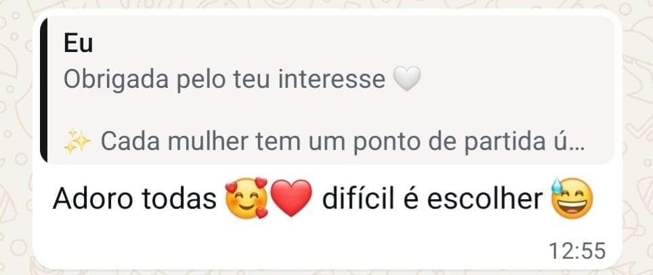Screen dimensions: 653x275
Task: Click the "difícil é escolher" text
Action: point(432,200)
